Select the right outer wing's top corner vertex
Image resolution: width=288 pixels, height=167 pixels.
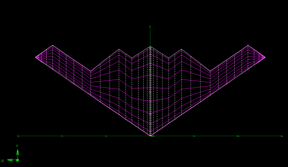[x=248, y=46]
